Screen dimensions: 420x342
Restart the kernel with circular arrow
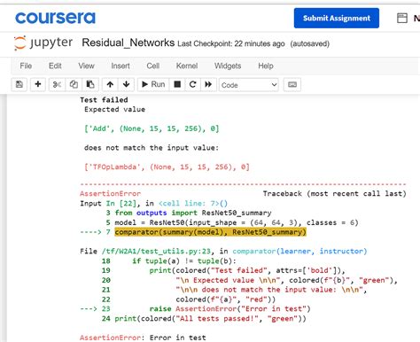tap(193, 84)
